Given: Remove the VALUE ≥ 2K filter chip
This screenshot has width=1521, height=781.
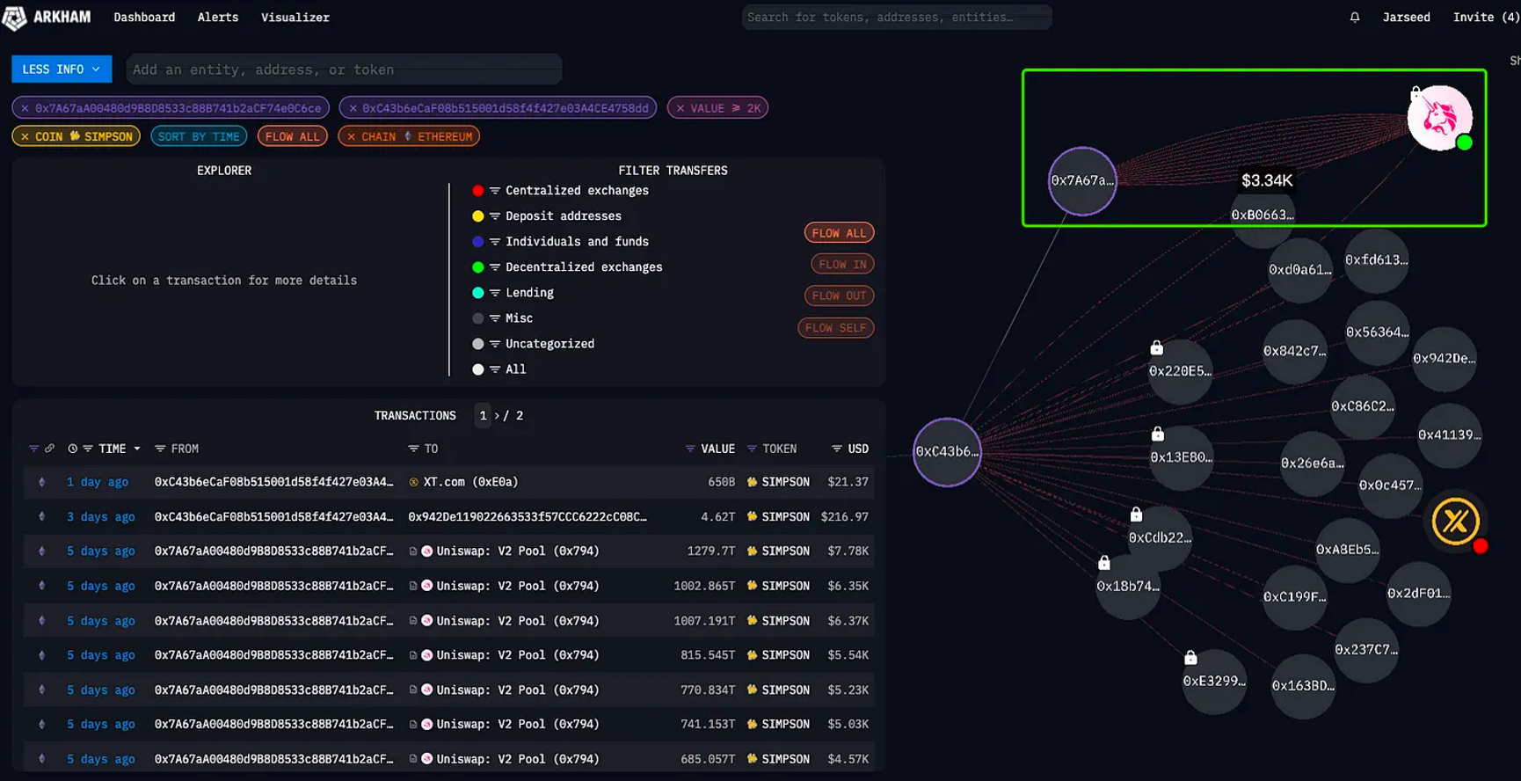Looking at the screenshot, I should click(680, 108).
